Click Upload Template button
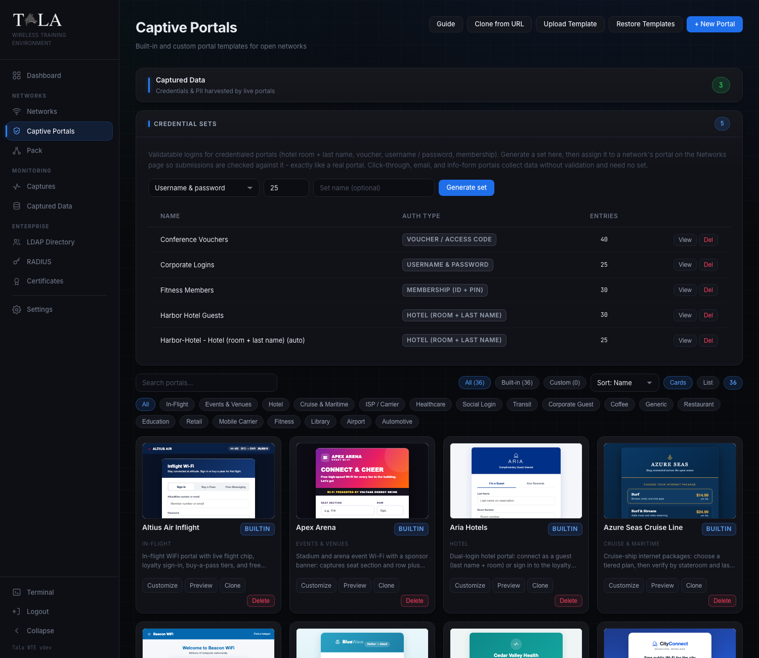 coord(570,24)
